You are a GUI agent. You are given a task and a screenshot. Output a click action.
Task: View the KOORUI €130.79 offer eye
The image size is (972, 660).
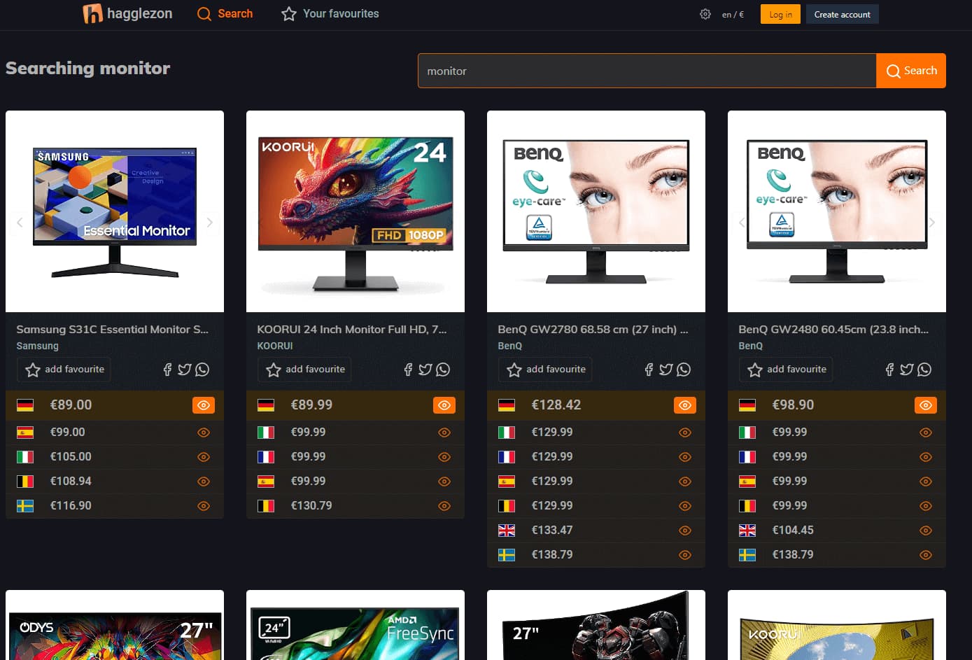(x=444, y=506)
